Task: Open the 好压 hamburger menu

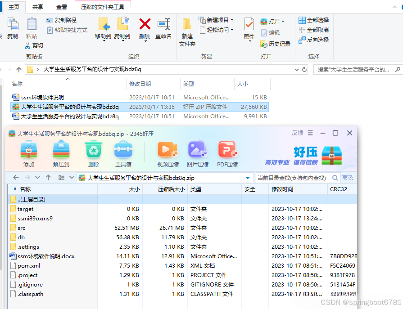Action: pyautogui.click(x=310, y=133)
